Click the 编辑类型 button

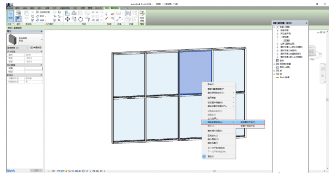[36, 48]
